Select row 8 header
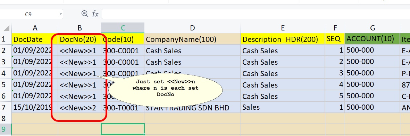 [x=6, y=118]
